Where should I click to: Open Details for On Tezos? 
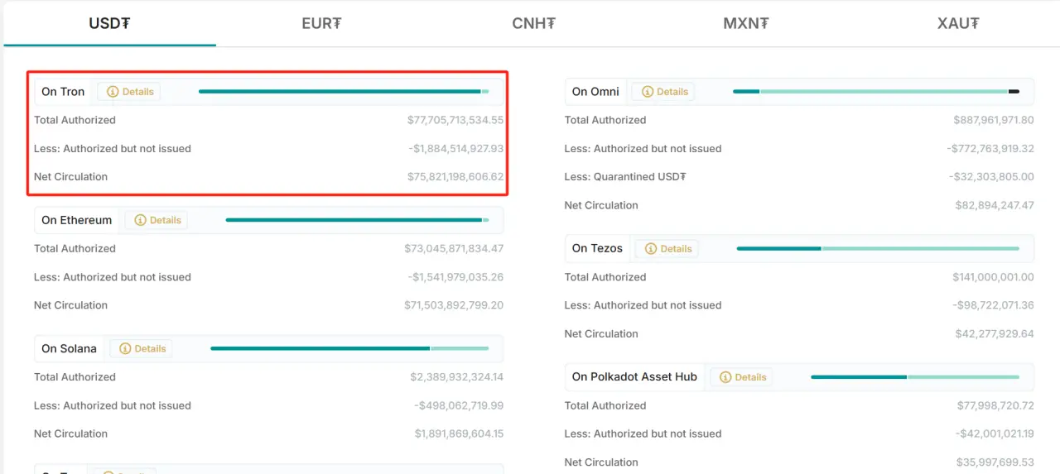[667, 248]
